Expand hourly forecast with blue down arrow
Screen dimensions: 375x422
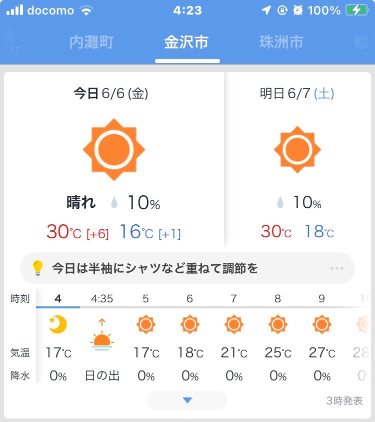click(187, 400)
